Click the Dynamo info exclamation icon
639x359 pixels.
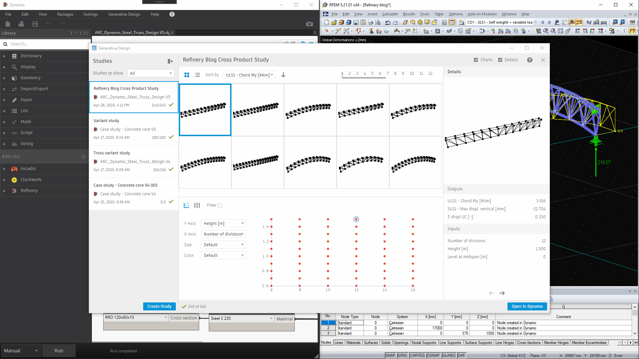[172, 14]
